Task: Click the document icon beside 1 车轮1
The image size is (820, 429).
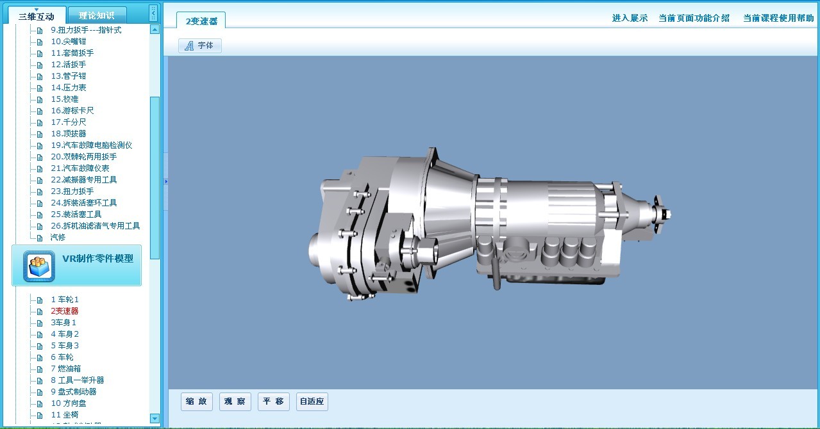Action: (x=39, y=300)
